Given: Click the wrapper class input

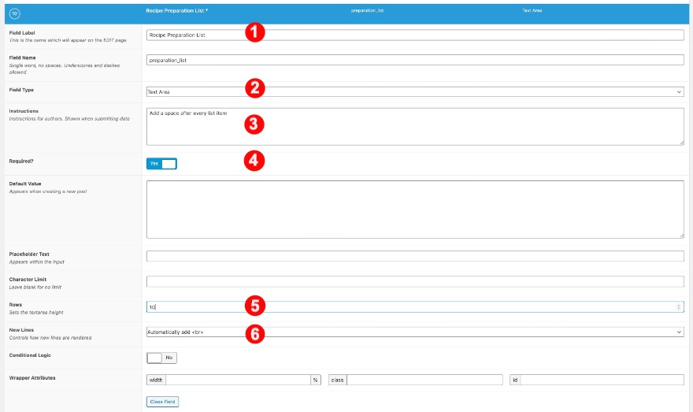Looking at the screenshot, I should [x=424, y=380].
